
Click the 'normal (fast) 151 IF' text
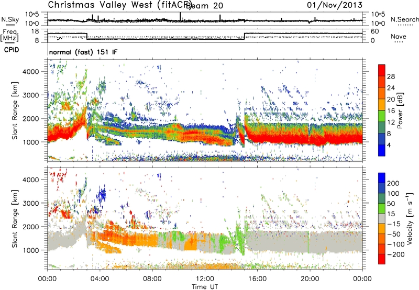point(83,52)
